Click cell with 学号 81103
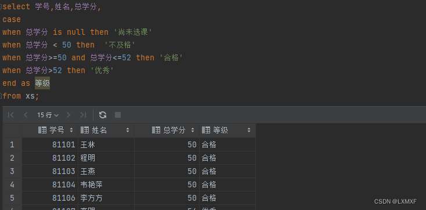 [50, 171]
